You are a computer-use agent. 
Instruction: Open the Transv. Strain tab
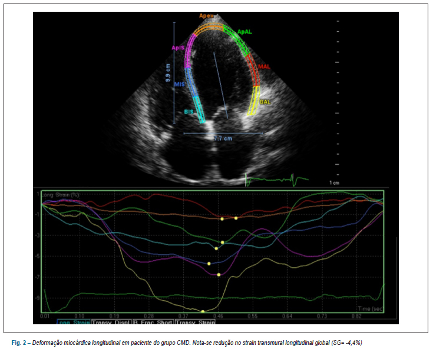click(x=195, y=323)
